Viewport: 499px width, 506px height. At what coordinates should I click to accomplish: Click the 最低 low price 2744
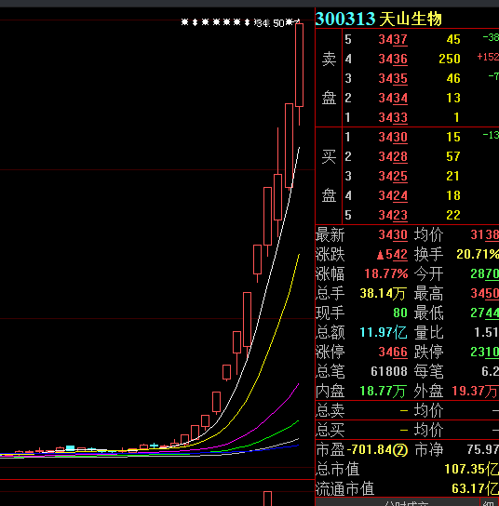pyautogui.click(x=484, y=313)
